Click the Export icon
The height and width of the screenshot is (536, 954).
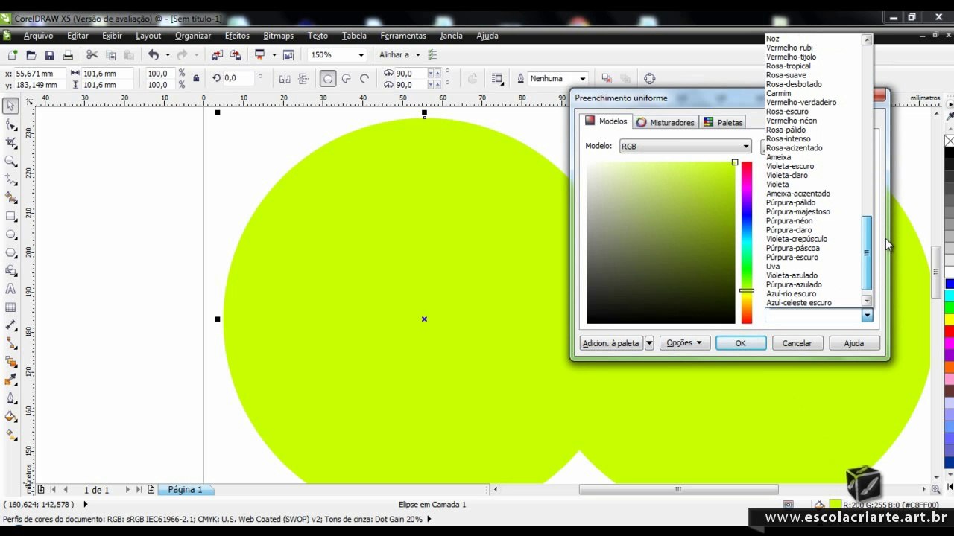[x=236, y=55]
